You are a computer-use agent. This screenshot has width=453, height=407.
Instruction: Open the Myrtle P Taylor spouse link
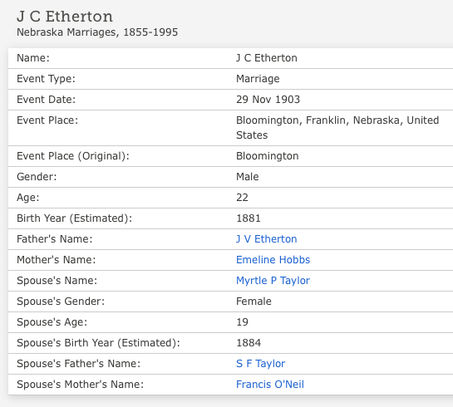click(x=273, y=281)
